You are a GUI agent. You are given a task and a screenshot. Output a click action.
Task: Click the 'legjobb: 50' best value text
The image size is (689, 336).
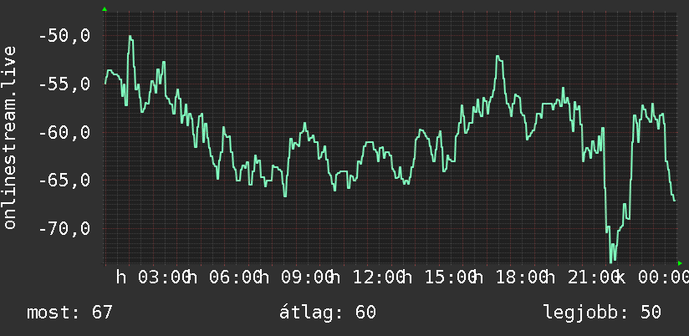click(x=602, y=313)
